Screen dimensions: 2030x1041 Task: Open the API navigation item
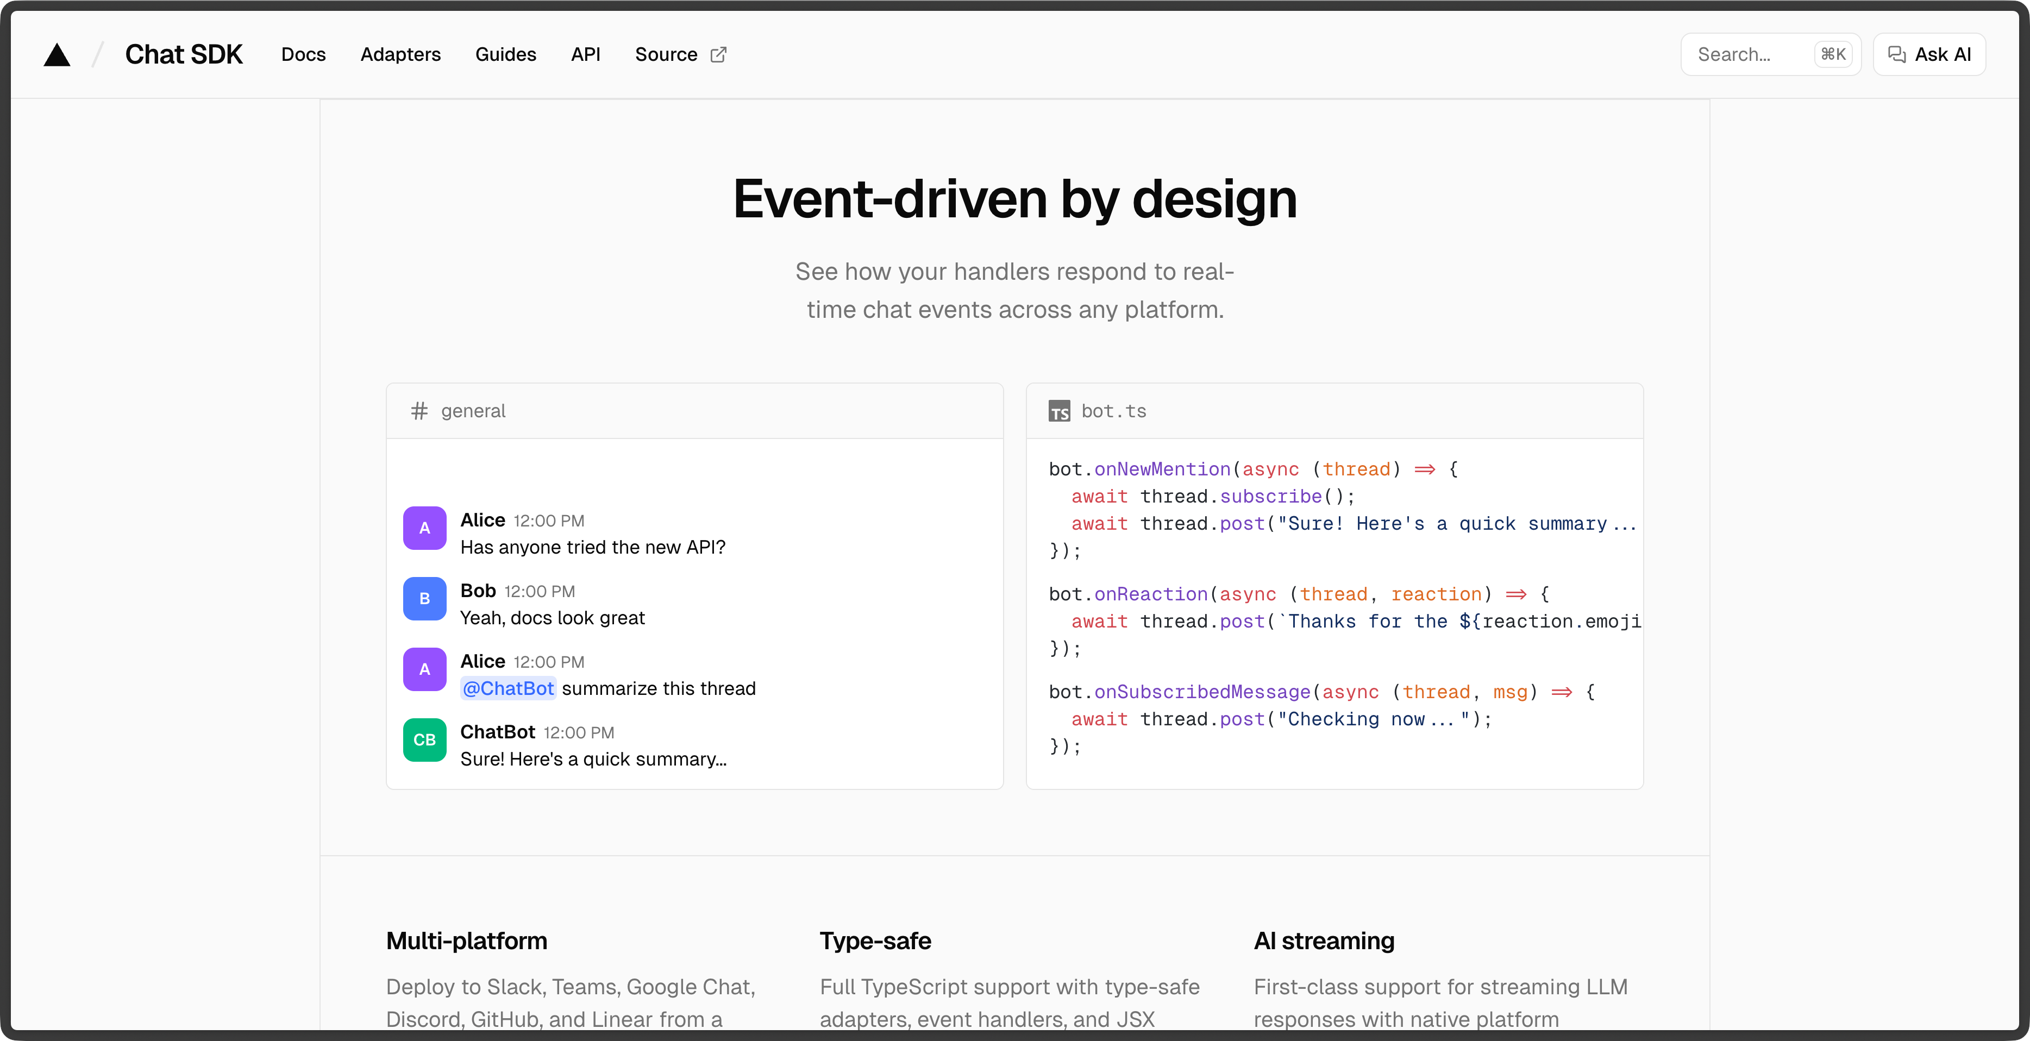pyautogui.click(x=586, y=54)
